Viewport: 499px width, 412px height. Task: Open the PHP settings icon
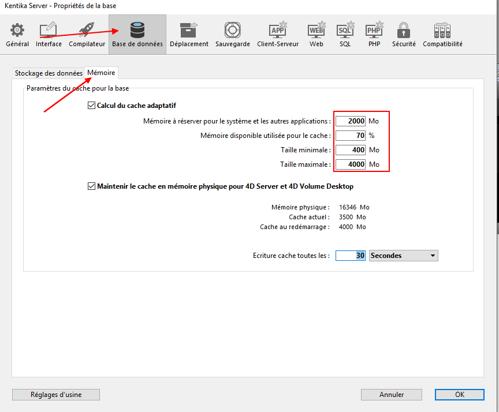point(374,30)
